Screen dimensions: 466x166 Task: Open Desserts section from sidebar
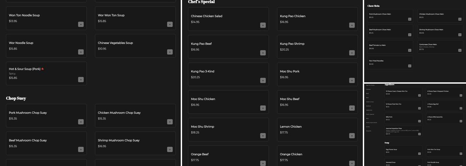tap(368, 131)
